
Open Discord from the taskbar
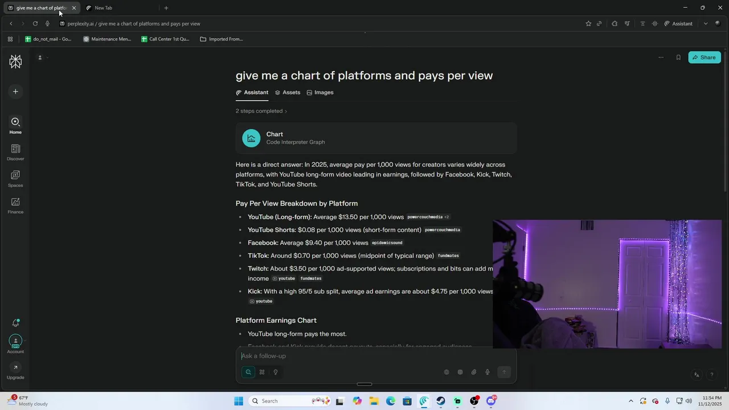pyautogui.click(x=492, y=401)
